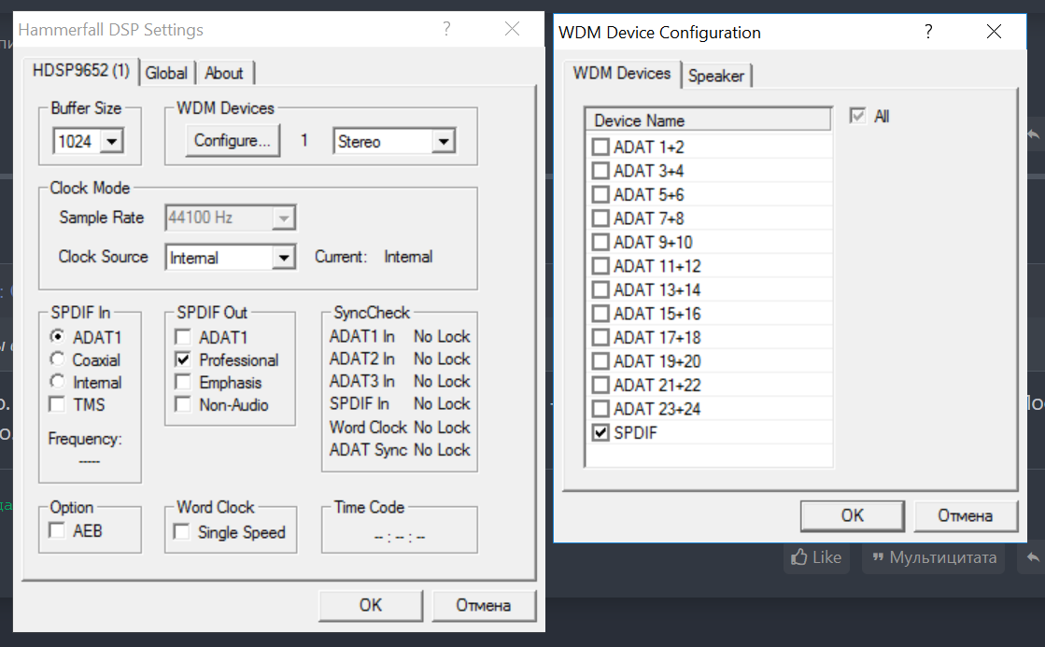Switch to the Global tab
The height and width of the screenshot is (647, 1045).
point(166,74)
